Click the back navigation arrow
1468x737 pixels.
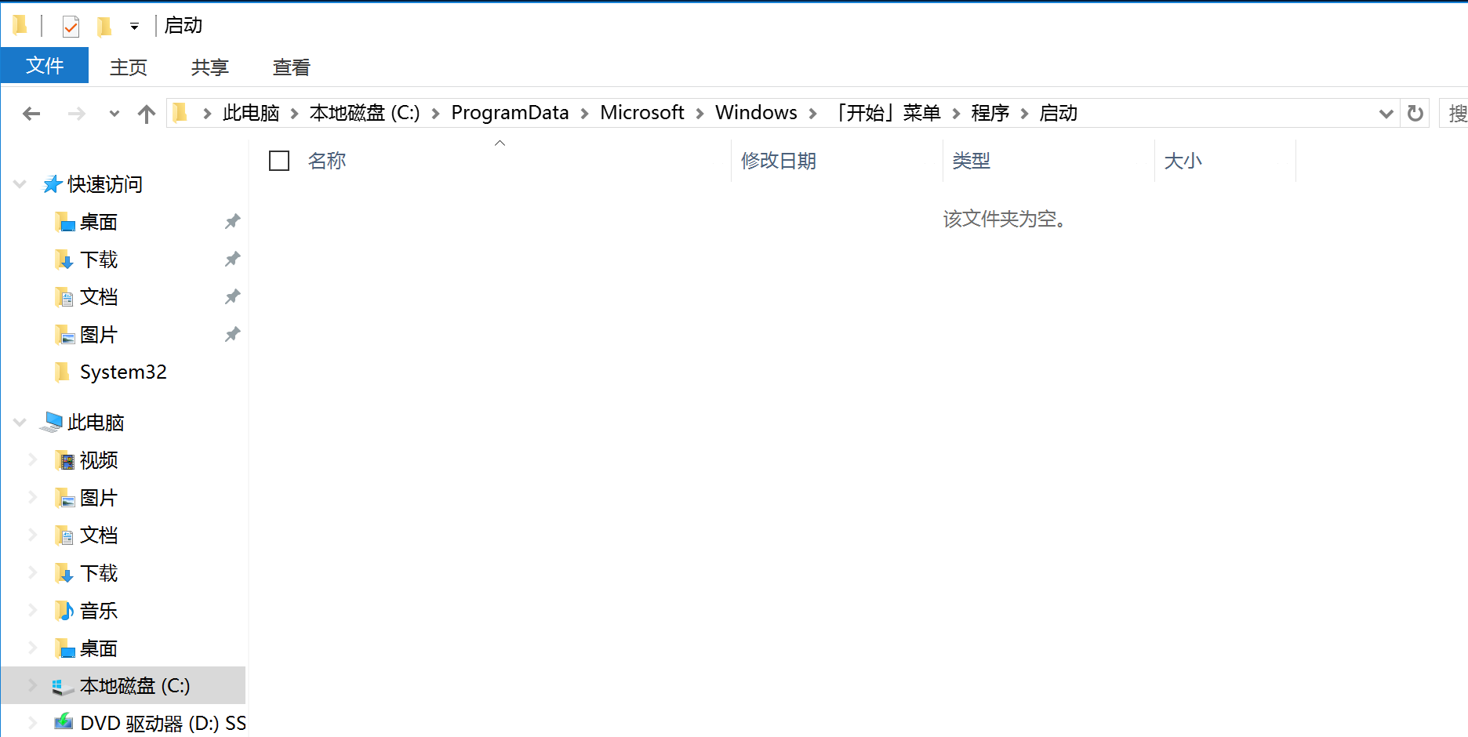click(x=31, y=113)
